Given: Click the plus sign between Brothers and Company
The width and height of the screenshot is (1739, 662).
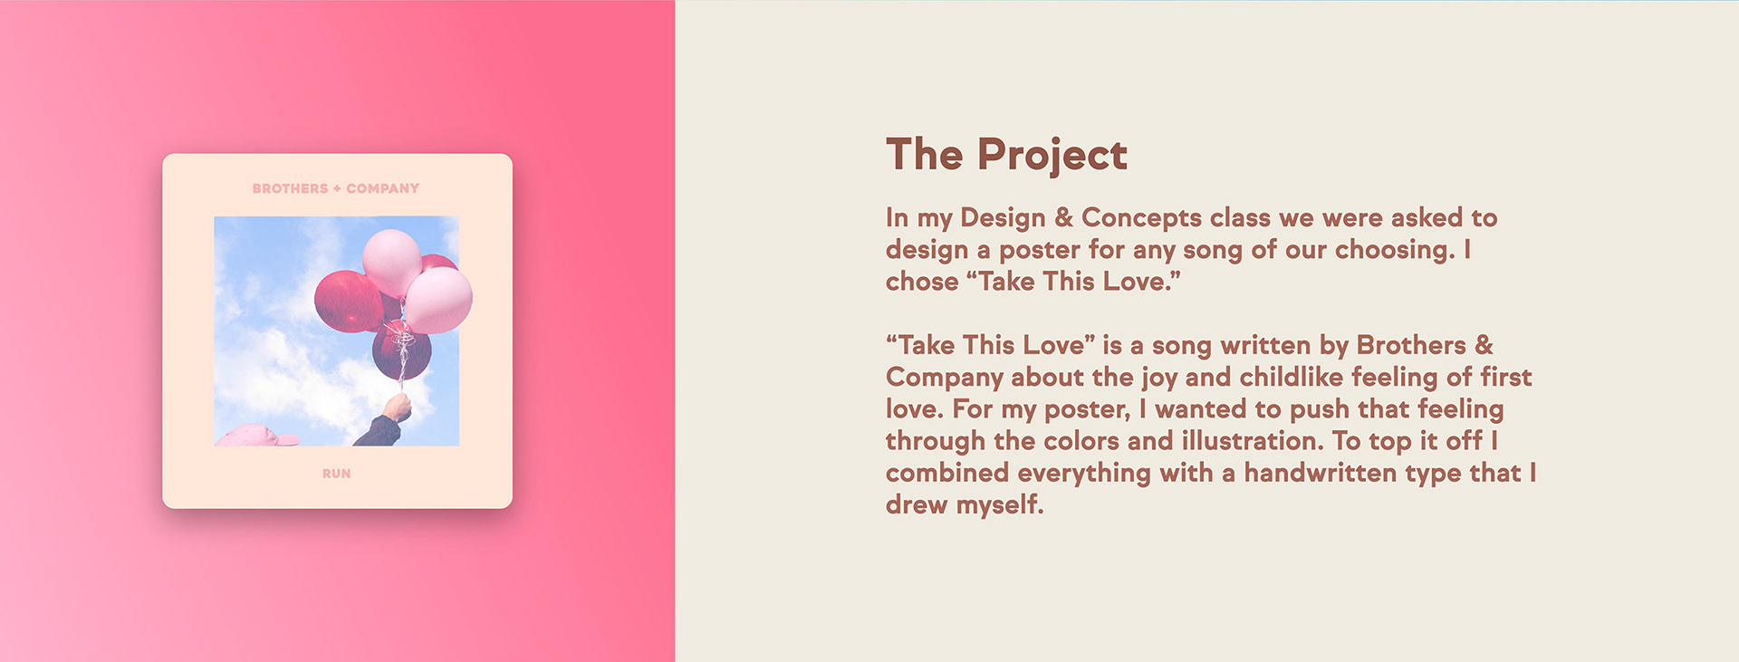Looking at the screenshot, I should point(337,188).
